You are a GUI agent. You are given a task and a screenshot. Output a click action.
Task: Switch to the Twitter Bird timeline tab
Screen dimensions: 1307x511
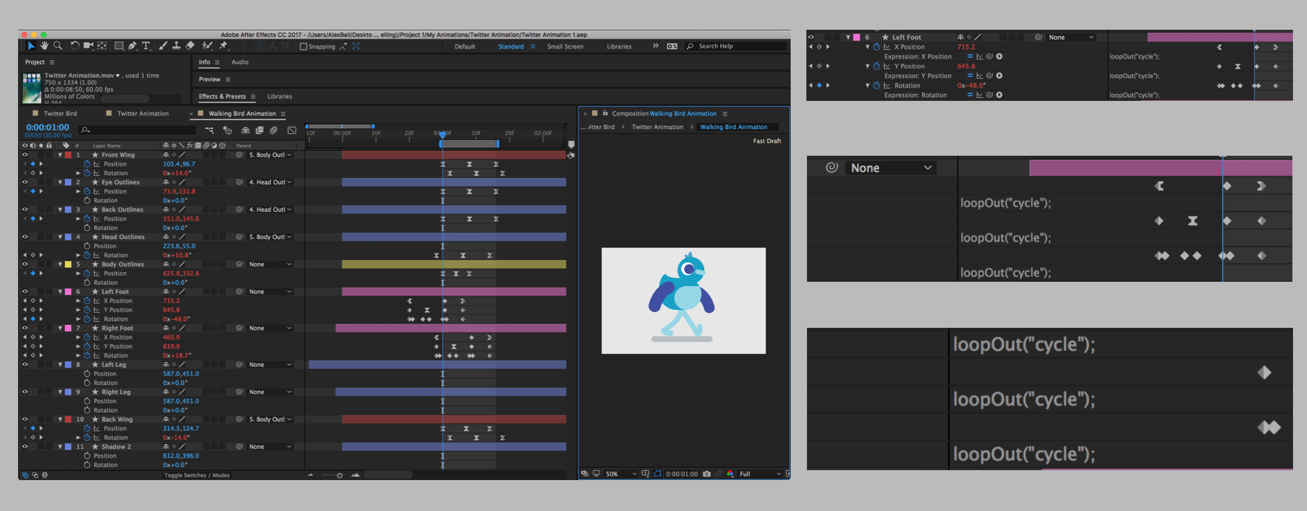60,114
